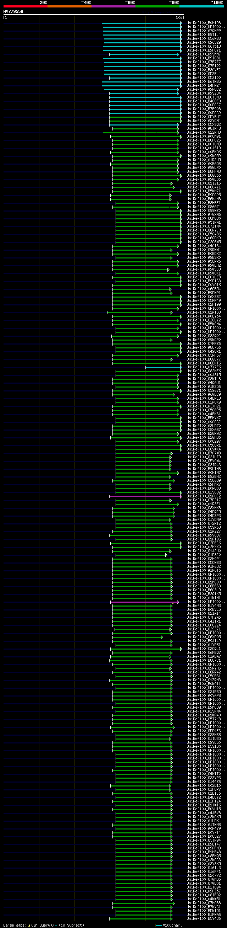Select the UniRef100_A9NUS2 label
This screenshot has height=928, width=227.
pos(204,89)
